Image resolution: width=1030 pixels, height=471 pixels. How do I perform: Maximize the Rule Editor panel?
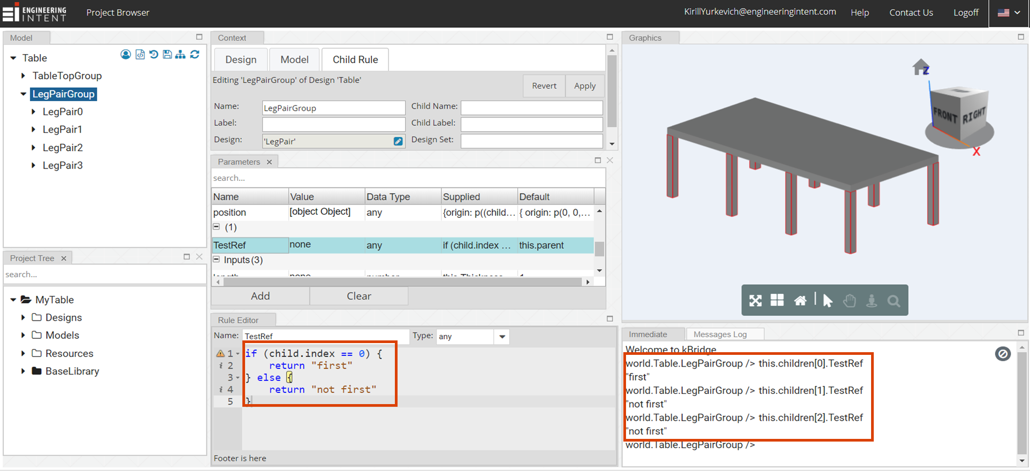click(609, 318)
